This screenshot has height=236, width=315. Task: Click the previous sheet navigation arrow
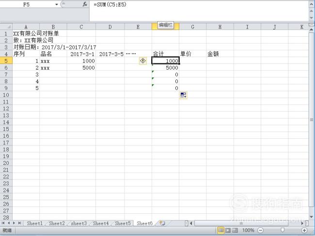coord(9,223)
